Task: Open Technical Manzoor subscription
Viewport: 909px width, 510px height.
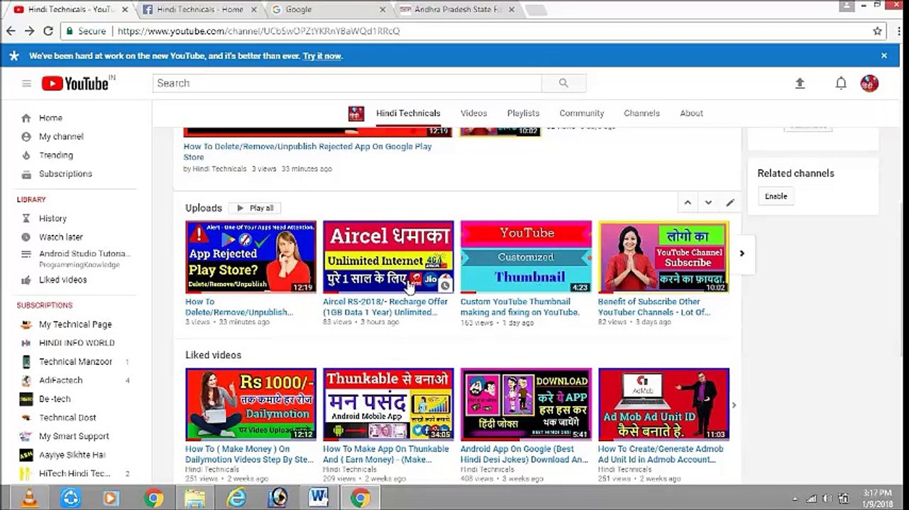Action: [x=75, y=361]
